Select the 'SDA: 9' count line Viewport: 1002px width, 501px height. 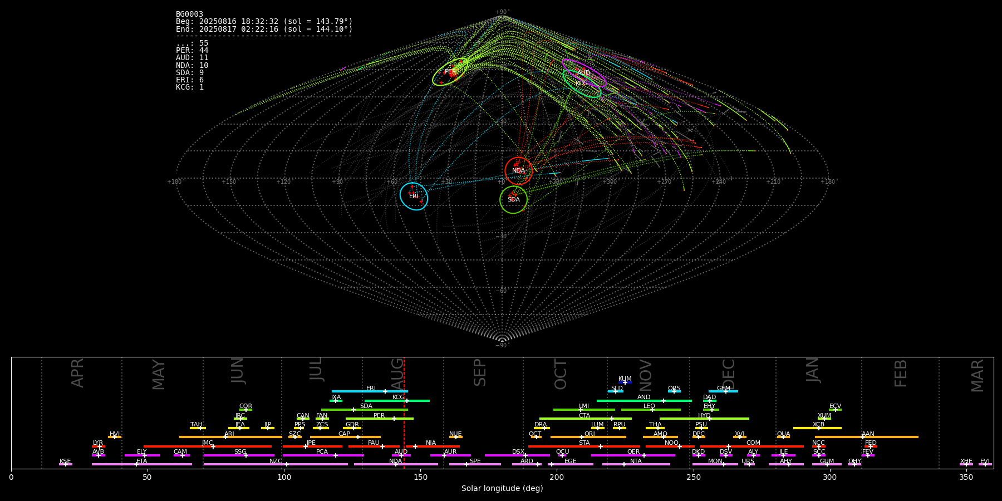190,73
